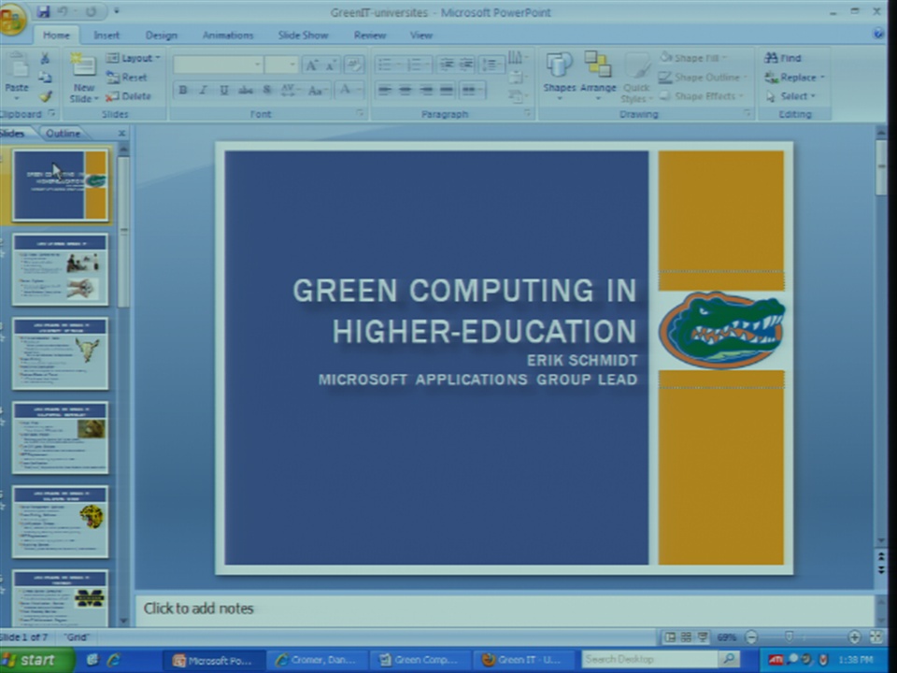This screenshot has width=897, height=673.
Task: Start Slide Show from status bar
Action: (703, 637)
